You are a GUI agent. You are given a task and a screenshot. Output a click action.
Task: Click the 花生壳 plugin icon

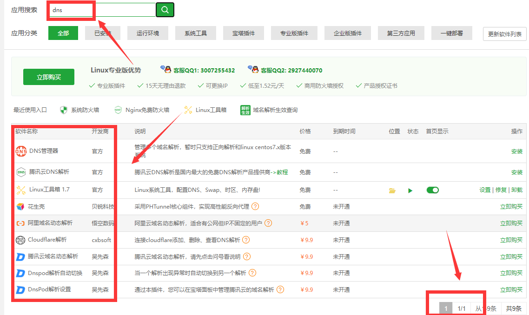pyautogui.click(x=20, y=206)
